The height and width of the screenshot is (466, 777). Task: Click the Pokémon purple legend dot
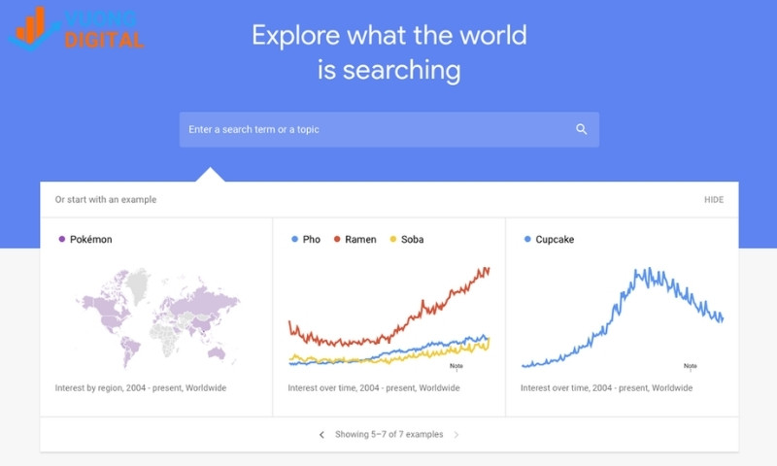point(62,239)
